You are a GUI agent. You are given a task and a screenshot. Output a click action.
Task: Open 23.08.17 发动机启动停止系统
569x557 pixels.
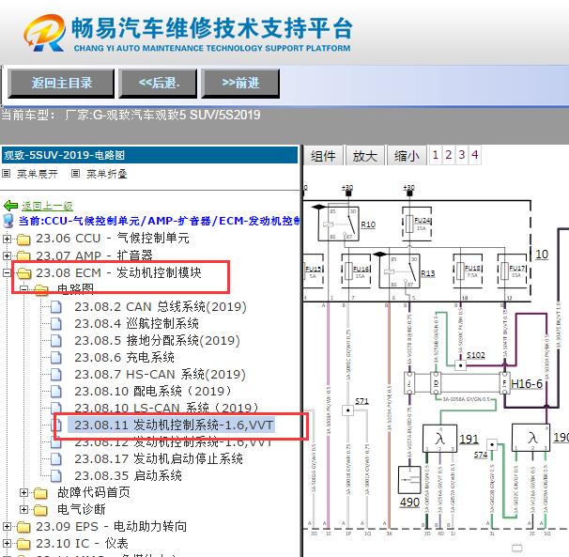(x=159, y=459)
